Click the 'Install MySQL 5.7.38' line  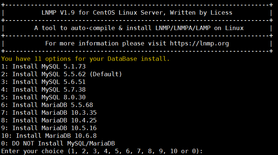point(43,89)
